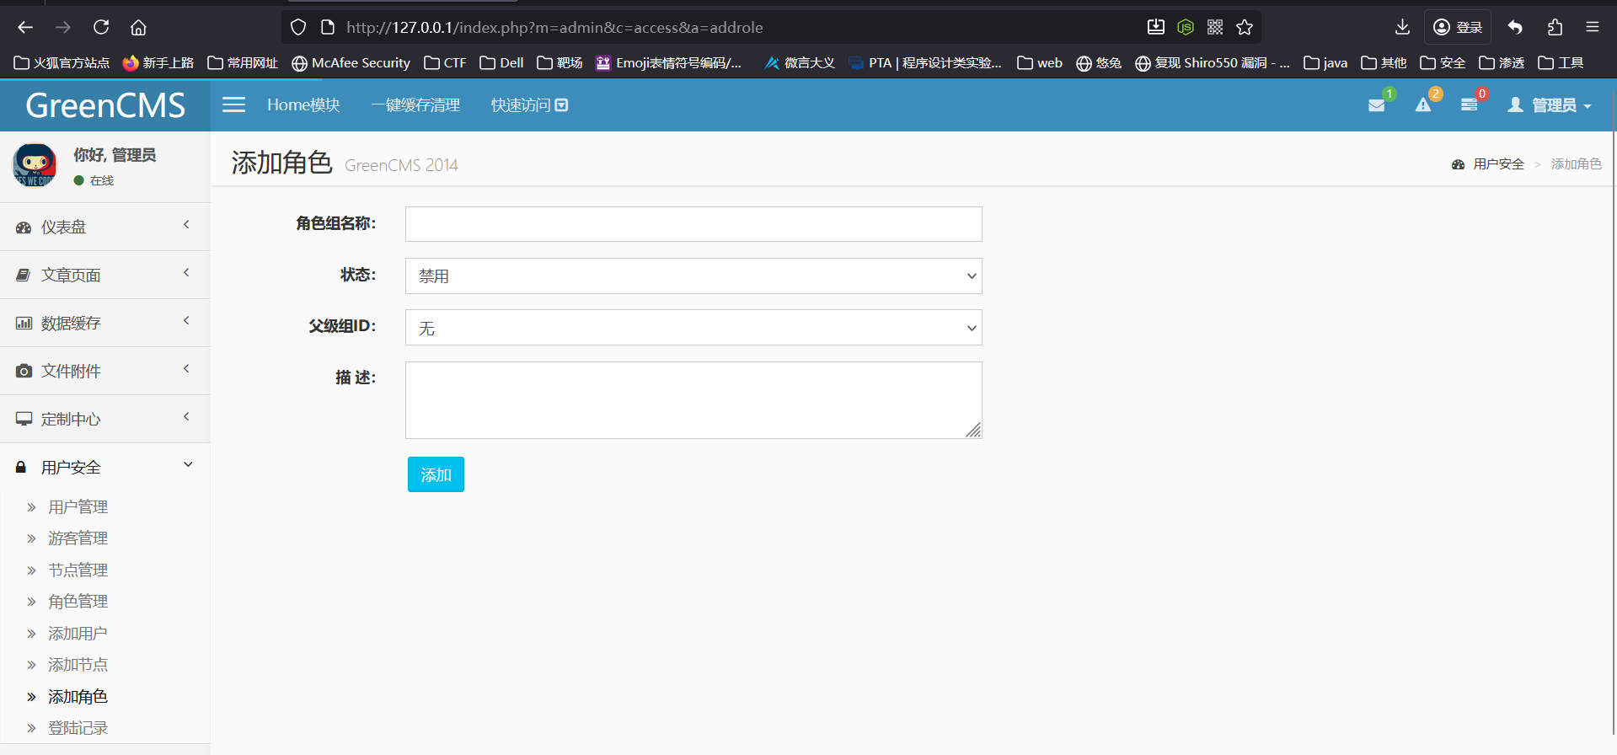
Task: Open the 管理员 user dropdown menu
Action: pos(1550,105)
